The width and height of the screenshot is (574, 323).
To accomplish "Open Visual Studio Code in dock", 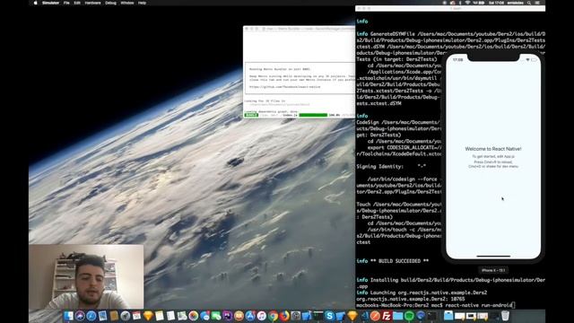I will point(364,316).
